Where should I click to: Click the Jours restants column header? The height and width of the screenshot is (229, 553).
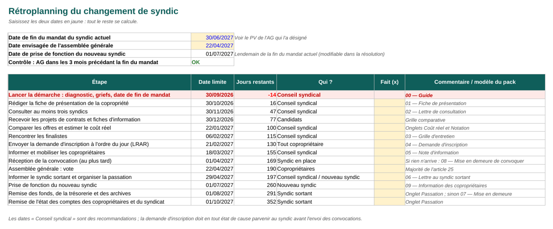pos(255,82)
